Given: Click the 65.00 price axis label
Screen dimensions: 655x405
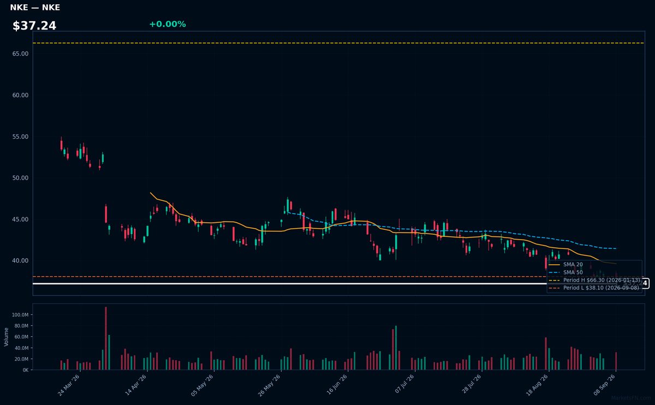Looking at the screenshot, I should click(20, 53).
